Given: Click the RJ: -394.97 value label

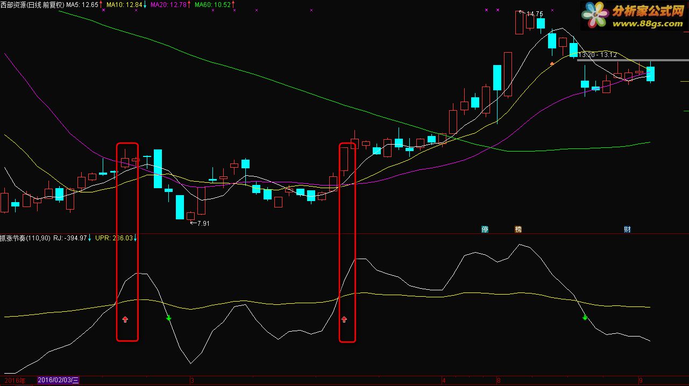Looking at the screenshot, I should coord(70,238).
